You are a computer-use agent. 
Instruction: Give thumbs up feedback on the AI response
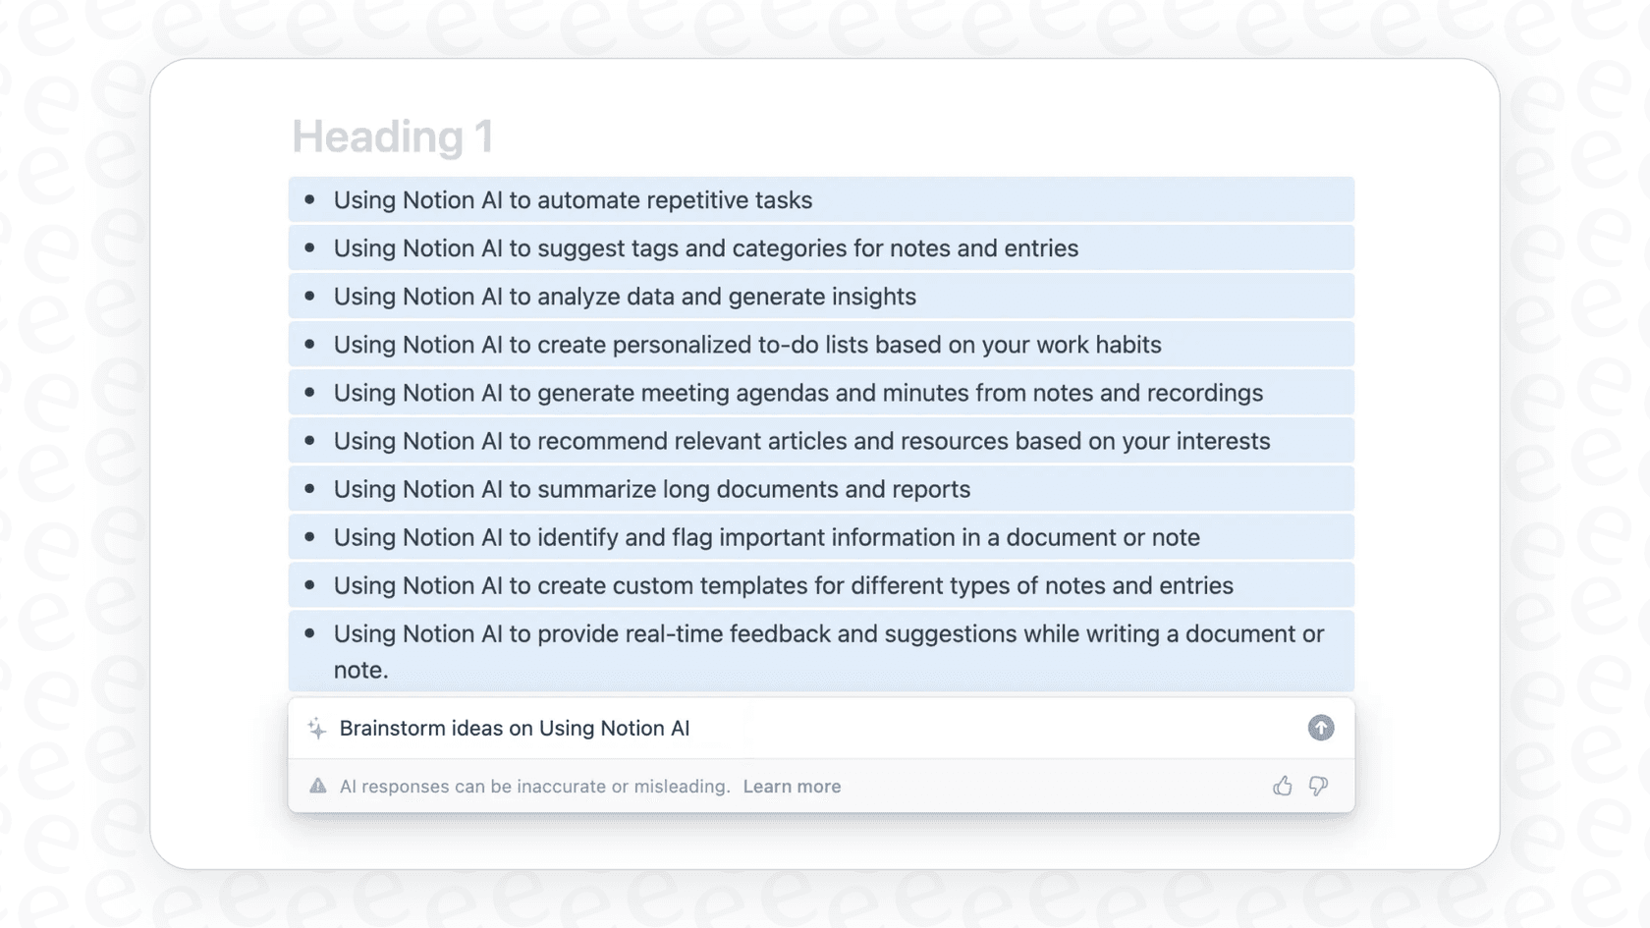click(1283, 786)
